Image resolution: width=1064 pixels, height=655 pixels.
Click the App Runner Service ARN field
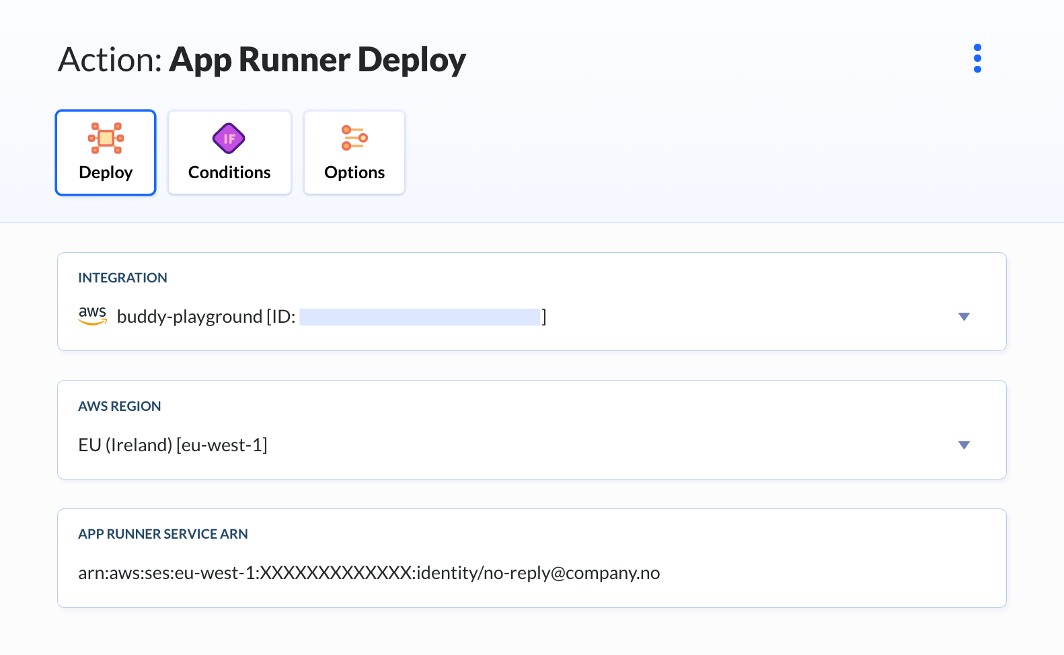532,558
